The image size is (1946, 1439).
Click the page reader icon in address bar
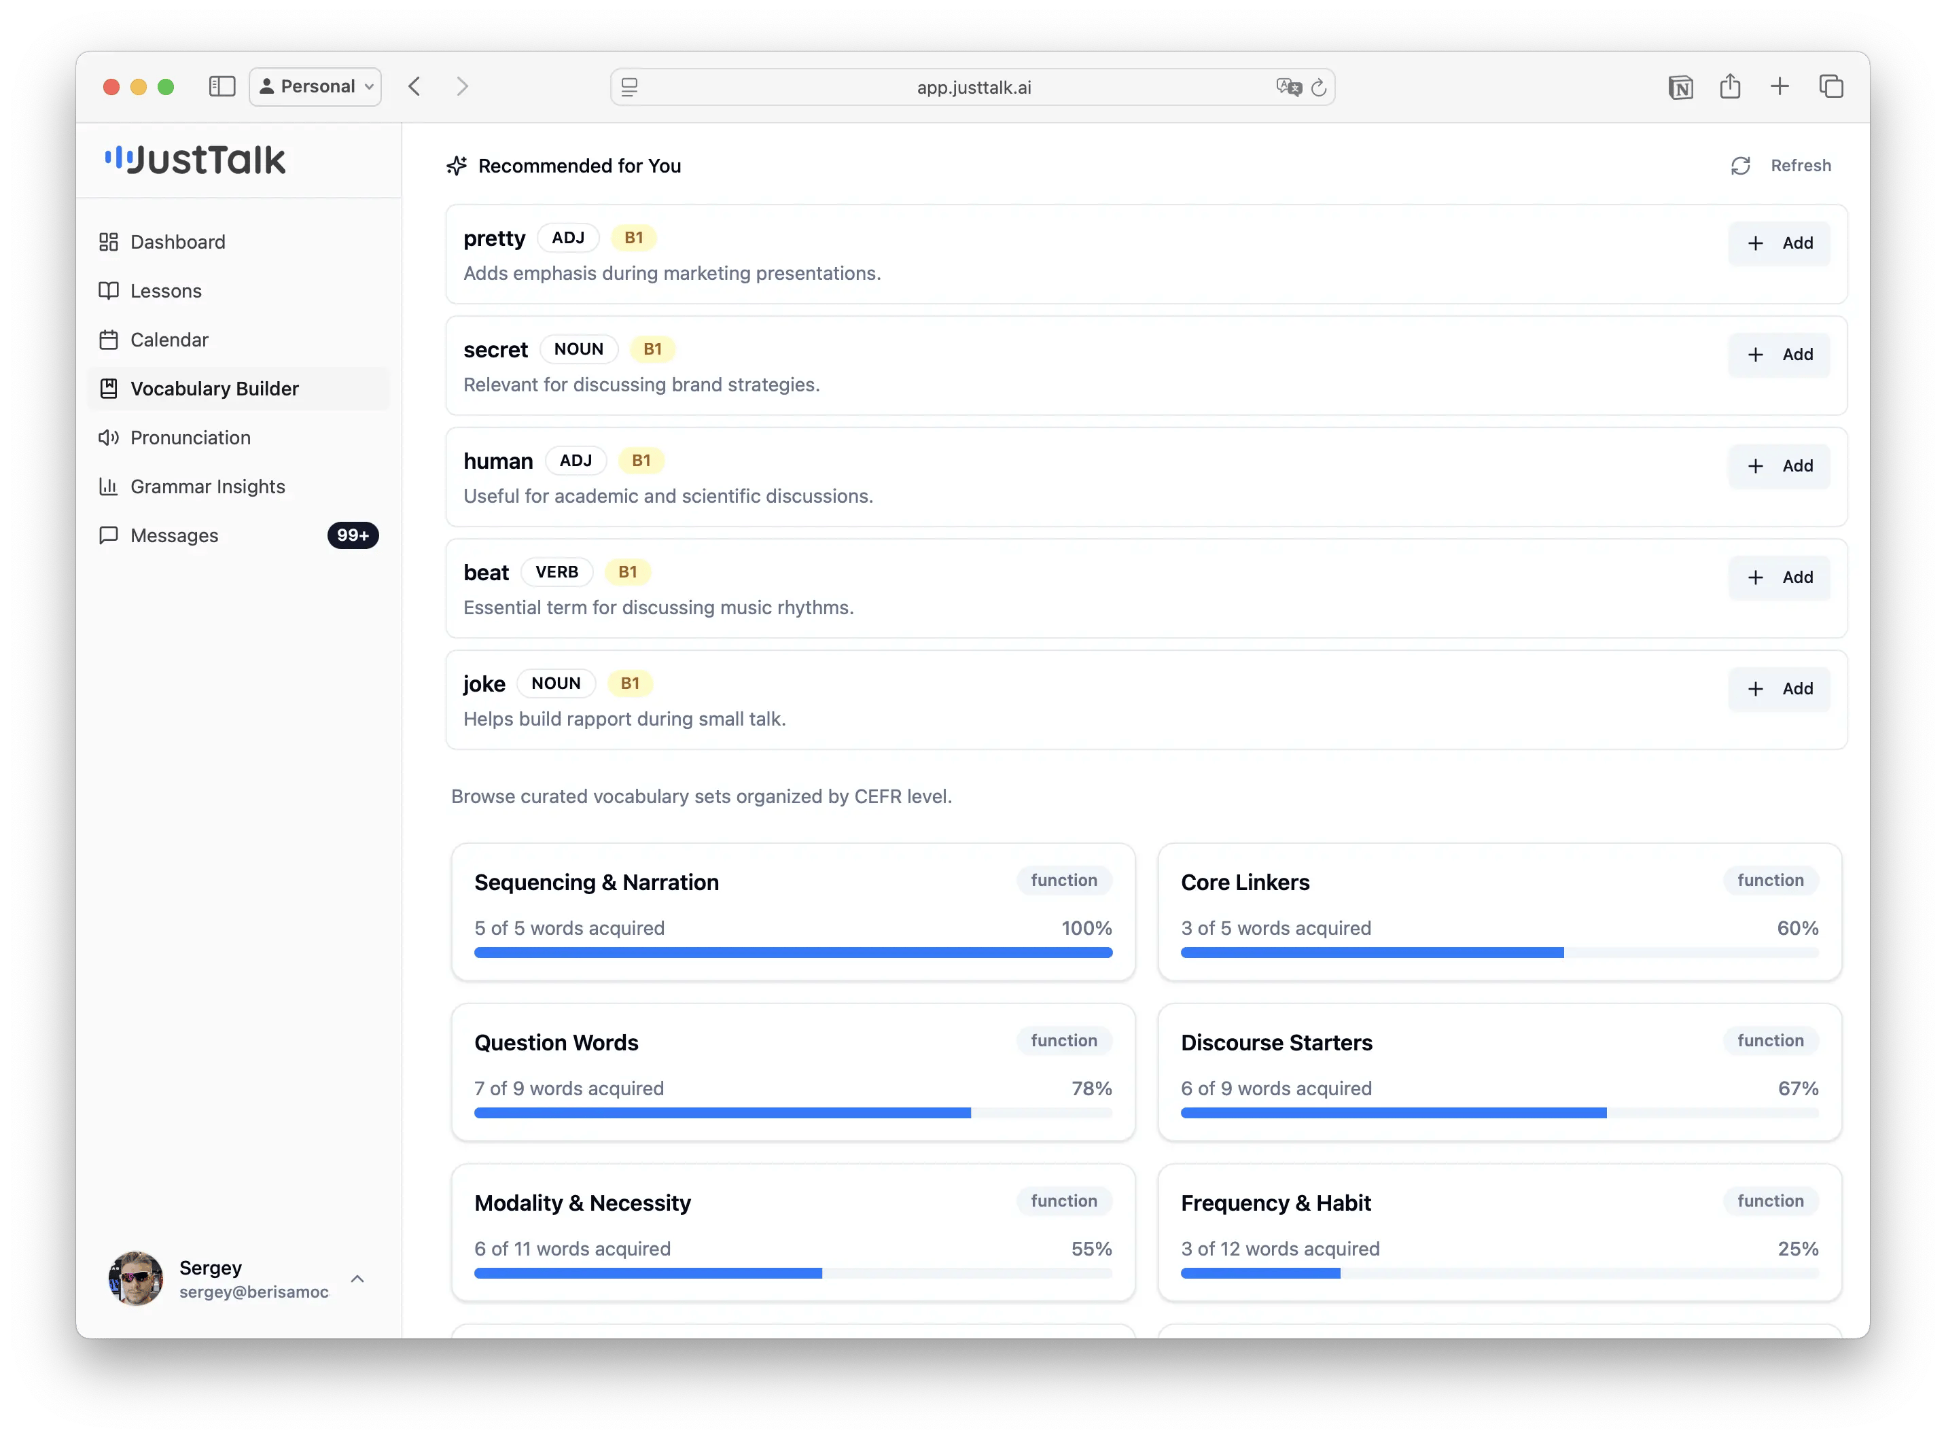coord(629,87)
